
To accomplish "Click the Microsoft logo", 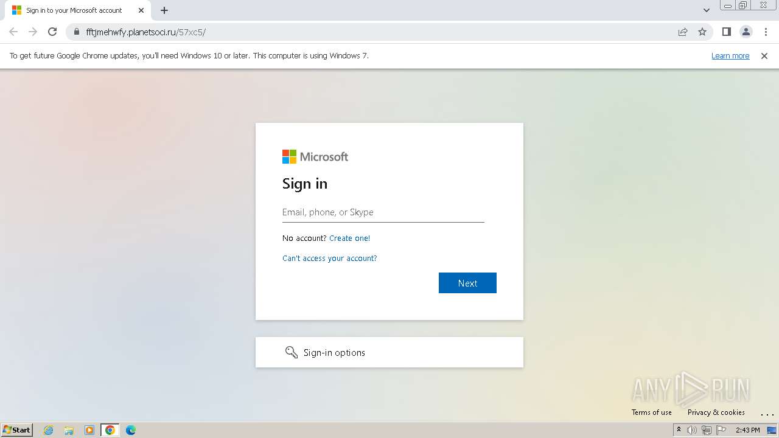I will [315, 157].
